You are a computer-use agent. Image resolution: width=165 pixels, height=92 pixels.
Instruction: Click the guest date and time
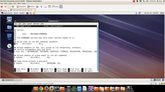pyautogui.click(x=151, y=13)
